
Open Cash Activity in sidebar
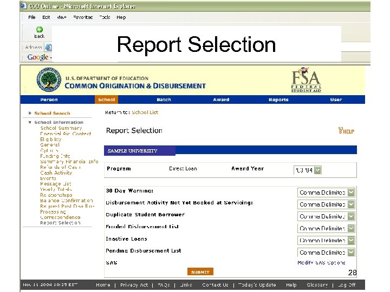56,173
